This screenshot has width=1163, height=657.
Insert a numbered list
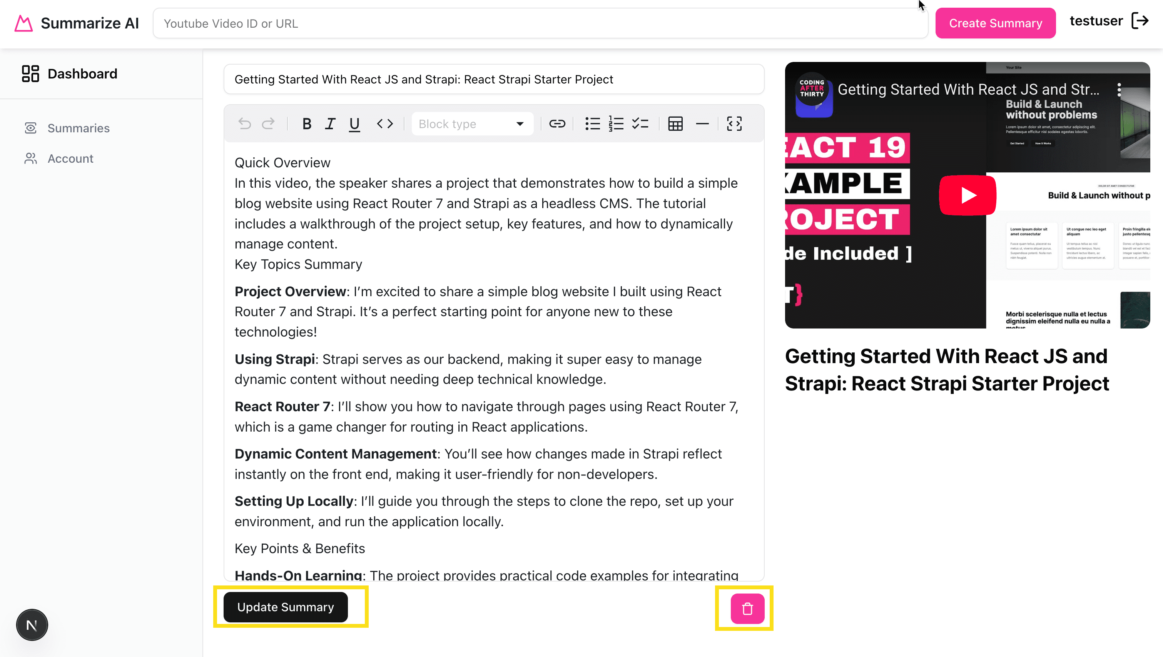point(616,123)
